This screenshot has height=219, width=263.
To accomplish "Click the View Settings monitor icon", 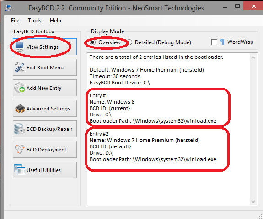I will 19,47.
